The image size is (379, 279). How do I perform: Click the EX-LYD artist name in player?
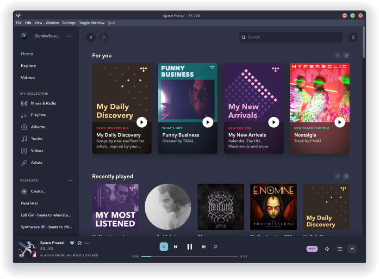tap(47, 249)
